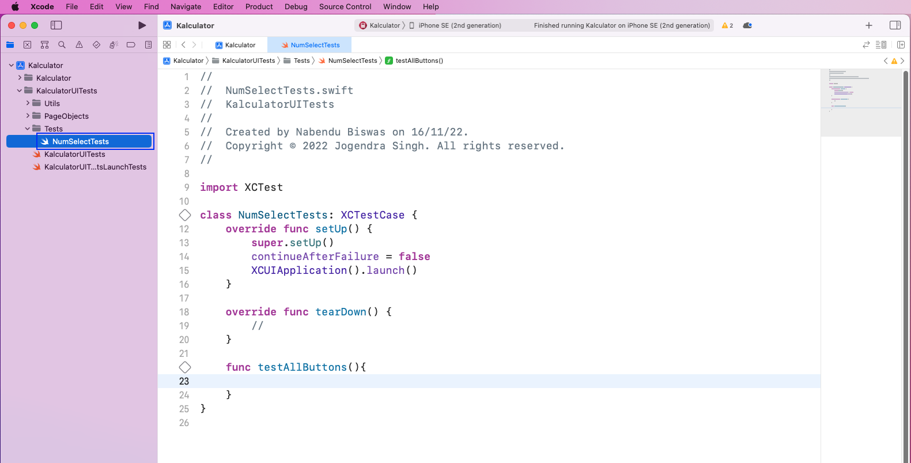Go back in editor history
Image resolution: width=911 pixels, height=463 pixels.
tap(183, 44)
